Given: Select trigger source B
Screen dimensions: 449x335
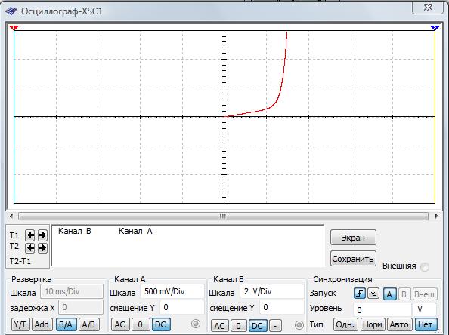Looking at the screenshot, I should [x=404, y=294].
